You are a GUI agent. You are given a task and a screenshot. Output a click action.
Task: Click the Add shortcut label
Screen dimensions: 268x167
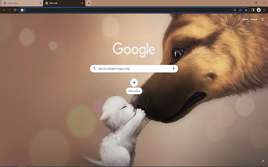click(134, 91)
